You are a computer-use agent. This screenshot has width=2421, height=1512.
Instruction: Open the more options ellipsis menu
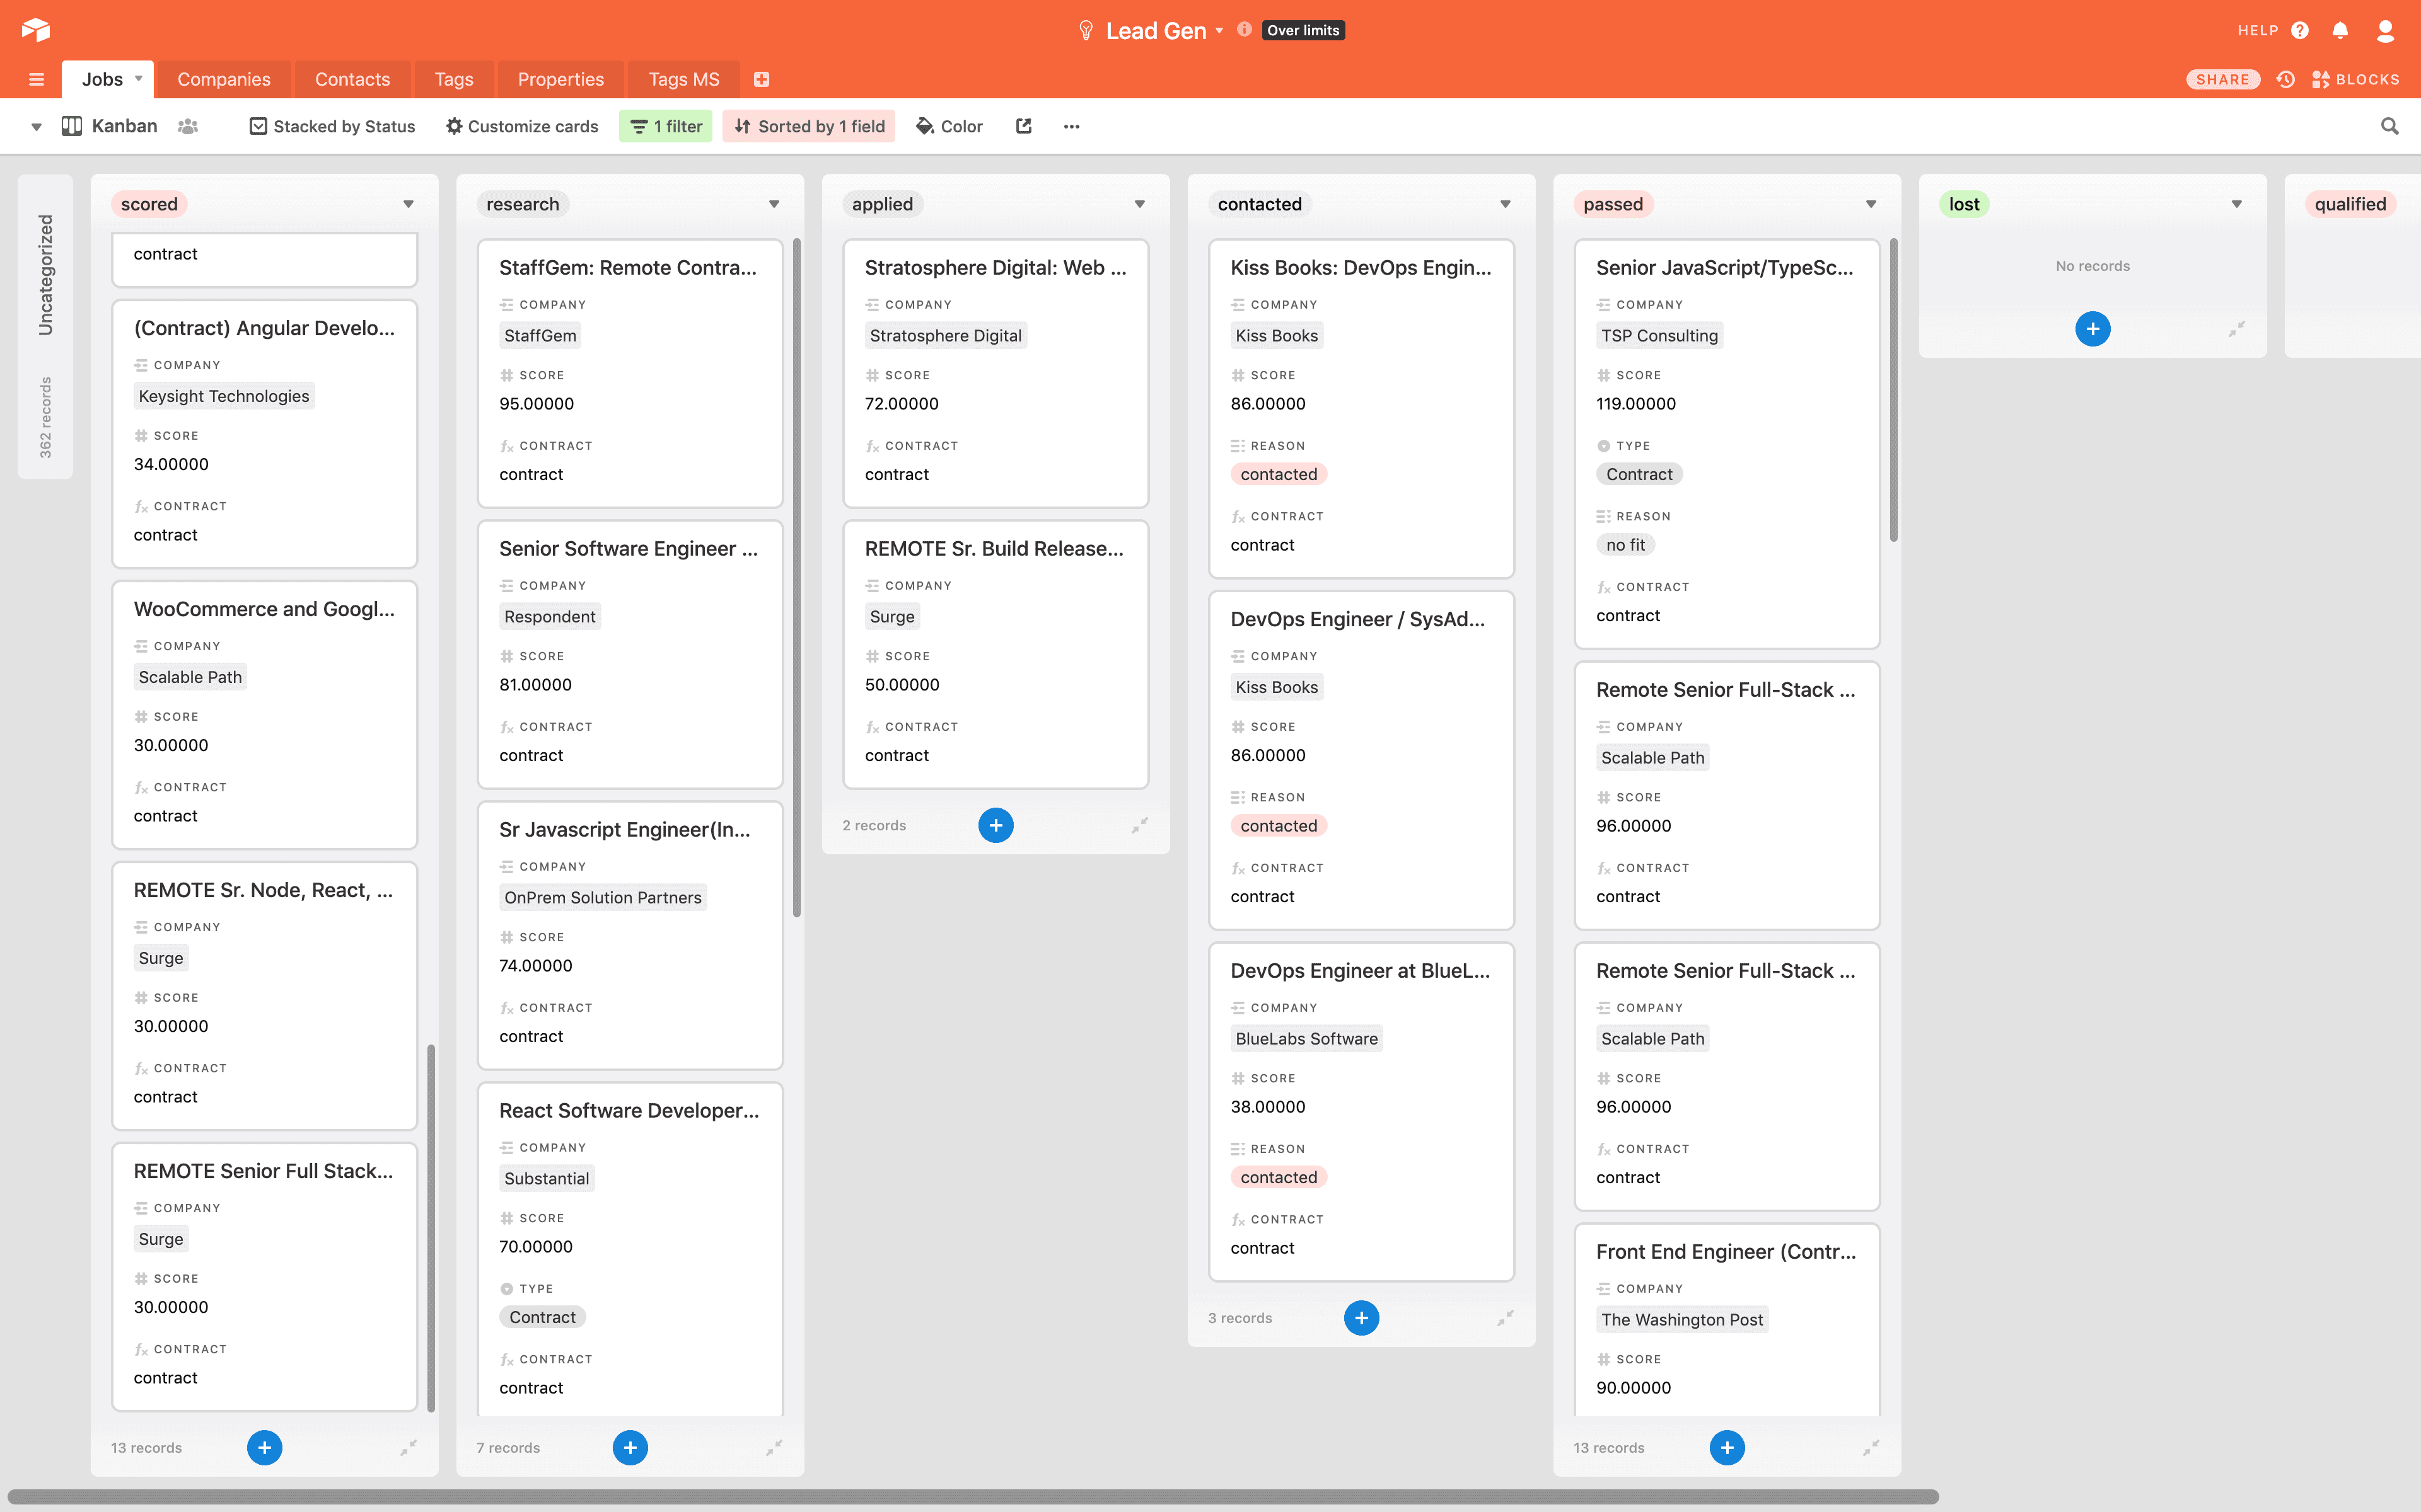pyautogui.click(x=1071, y=126)
